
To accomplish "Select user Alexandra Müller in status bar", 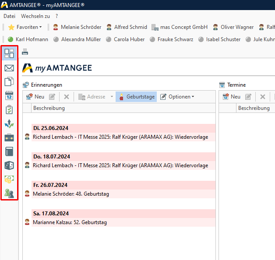I will click(77, 39).
